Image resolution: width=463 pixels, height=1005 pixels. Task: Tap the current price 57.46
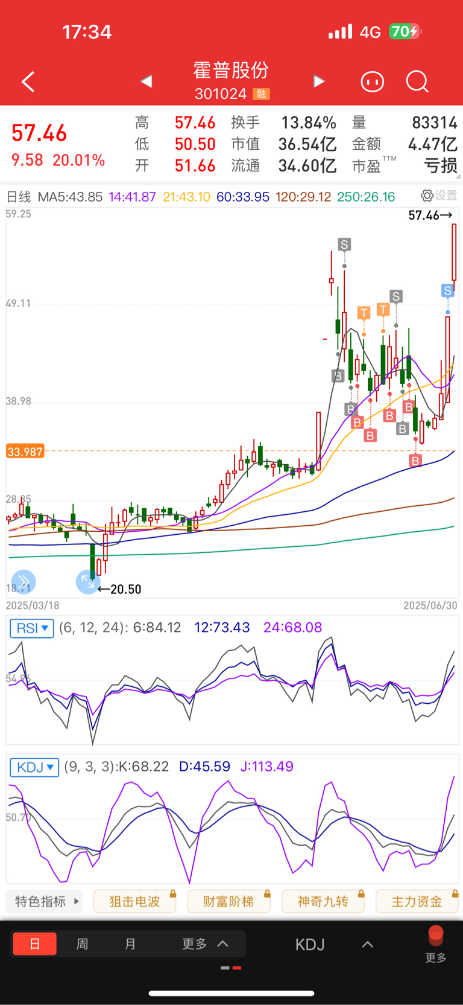[39, 133]
